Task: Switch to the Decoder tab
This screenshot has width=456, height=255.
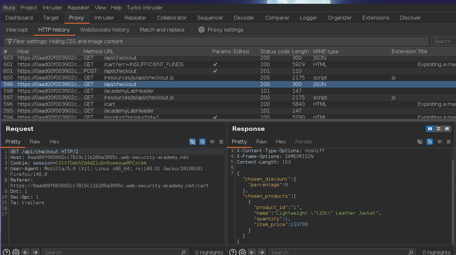Action: click(244, 18)
